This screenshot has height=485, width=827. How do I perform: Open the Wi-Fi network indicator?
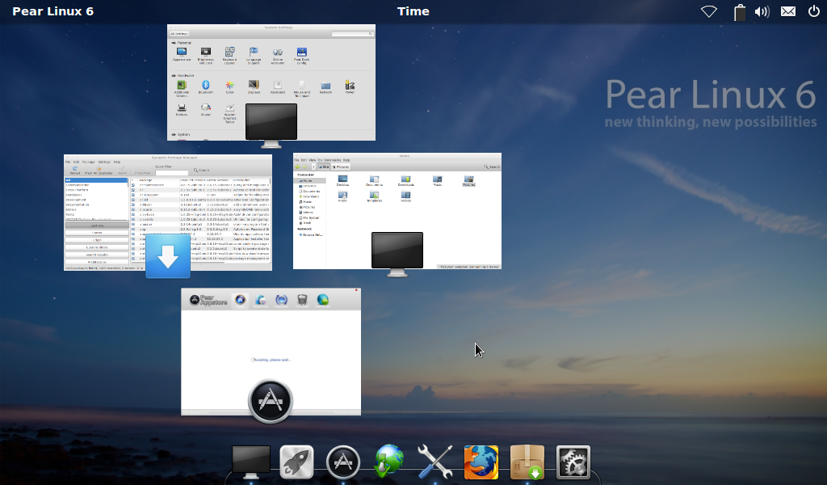[708, 11]
